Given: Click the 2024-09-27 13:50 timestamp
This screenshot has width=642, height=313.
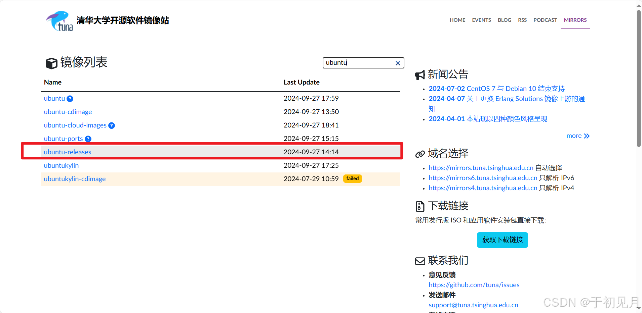Looking at the screenshot, I should [x=311, y=112].
